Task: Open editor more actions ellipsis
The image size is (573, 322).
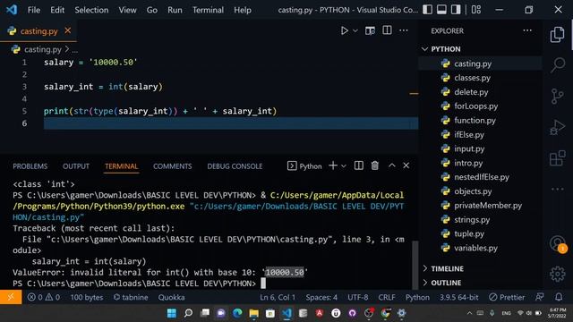Action: pos(404,30)
